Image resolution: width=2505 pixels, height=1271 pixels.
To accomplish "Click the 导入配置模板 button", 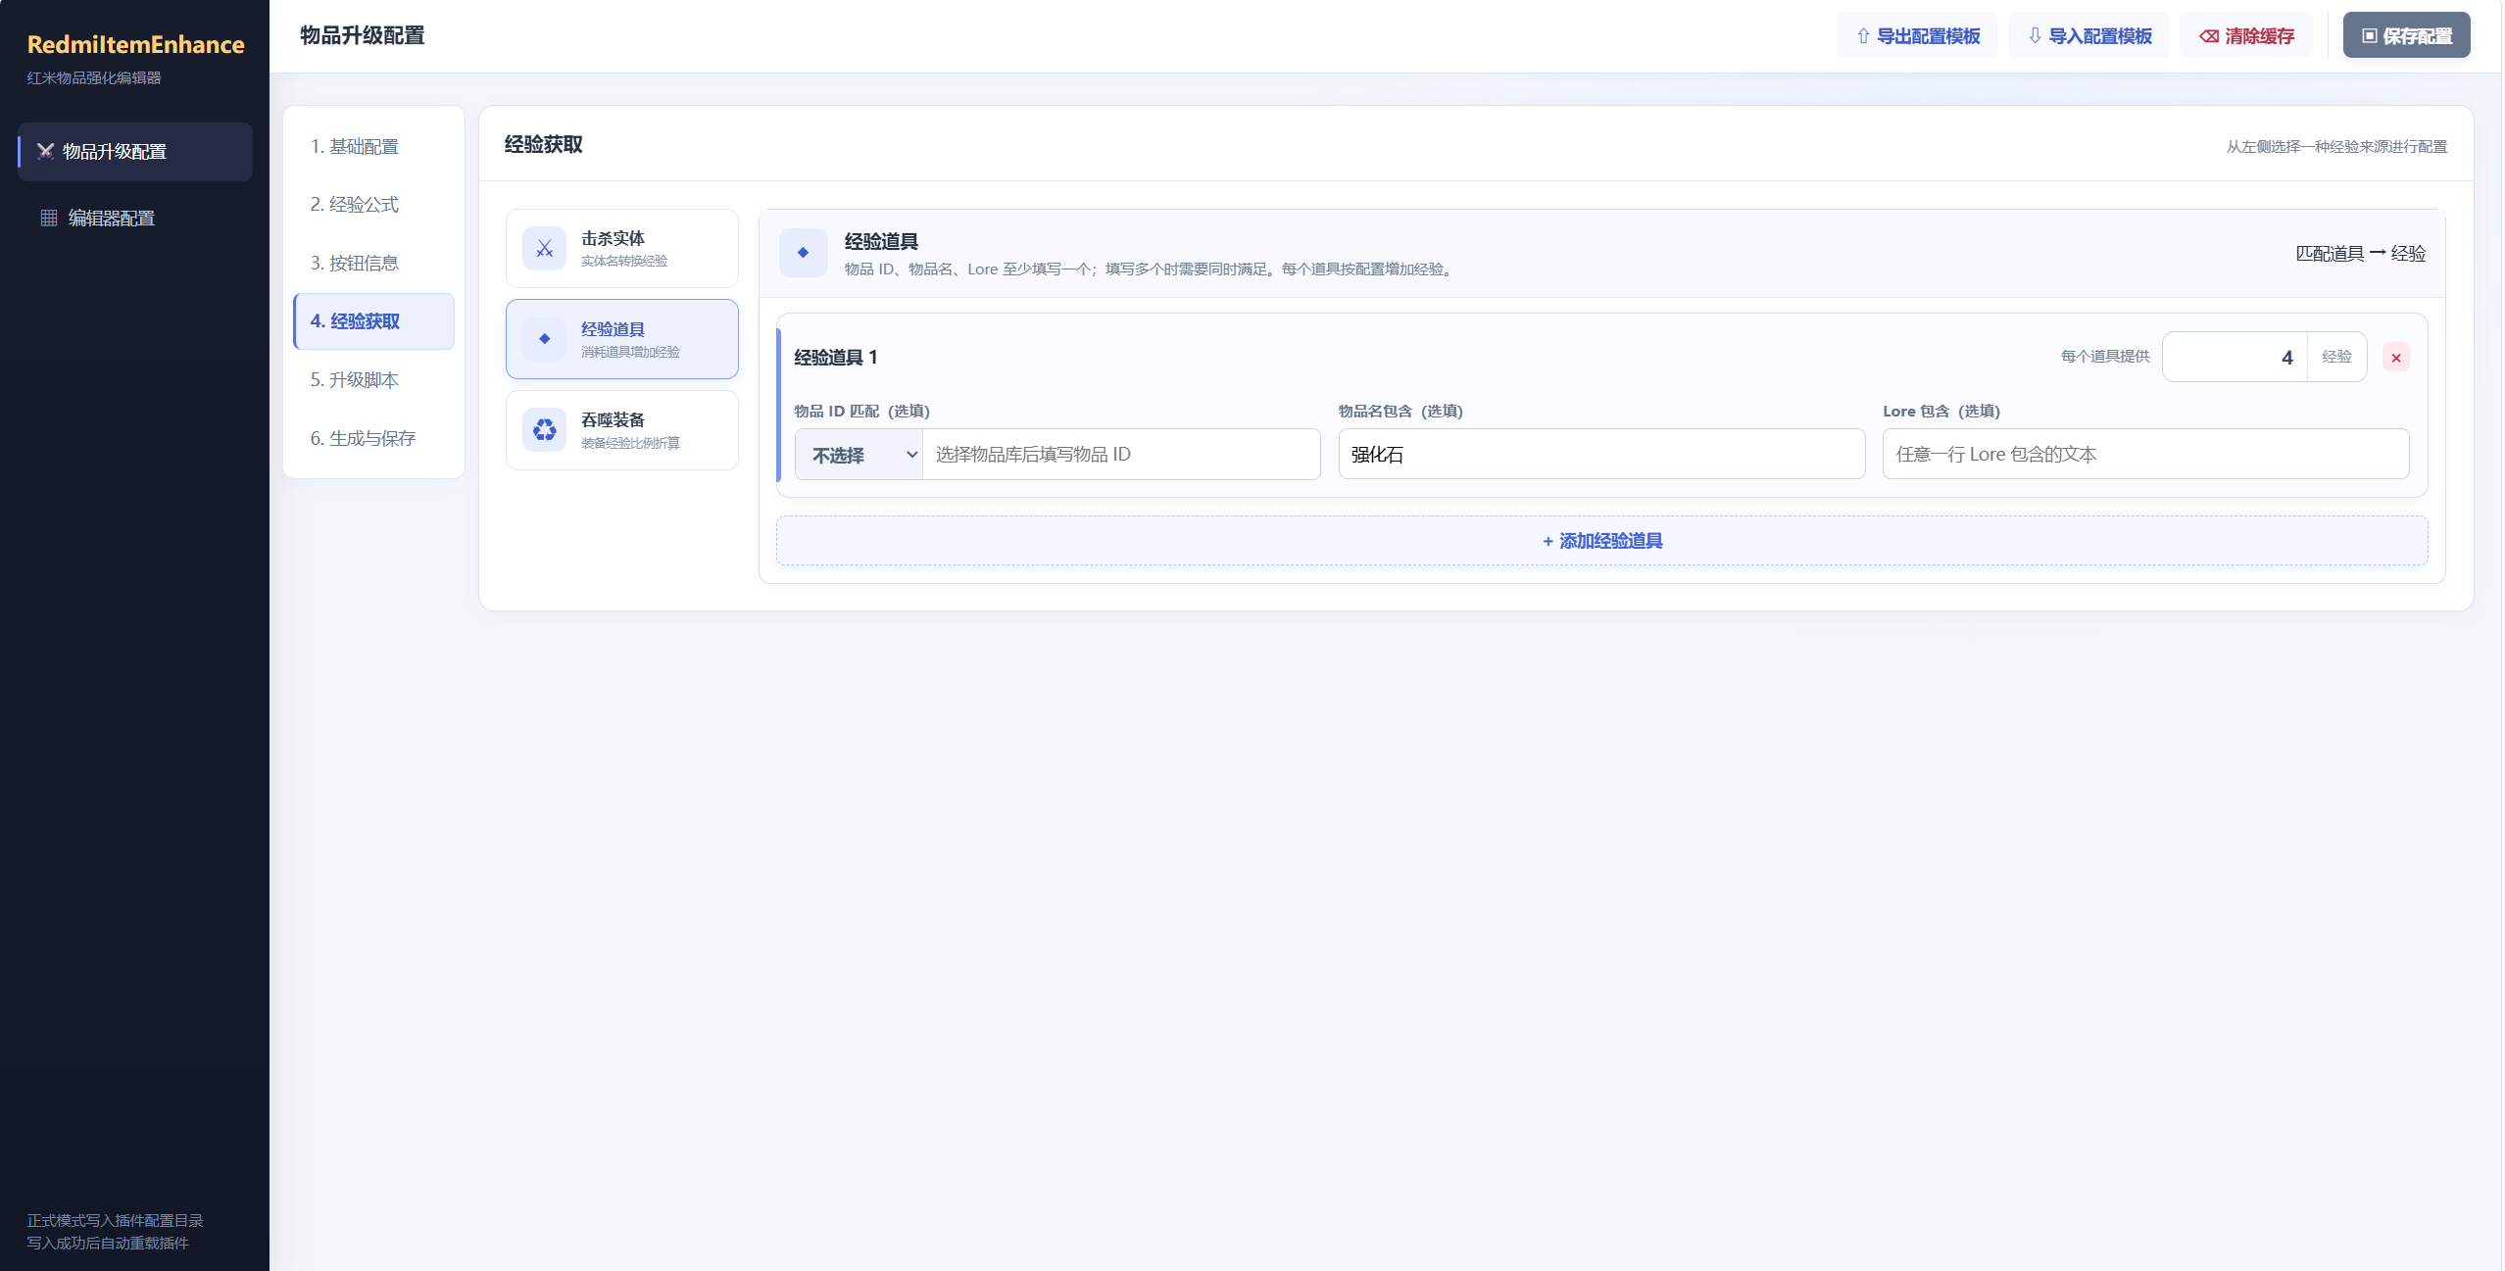I will coord(2088,35).
